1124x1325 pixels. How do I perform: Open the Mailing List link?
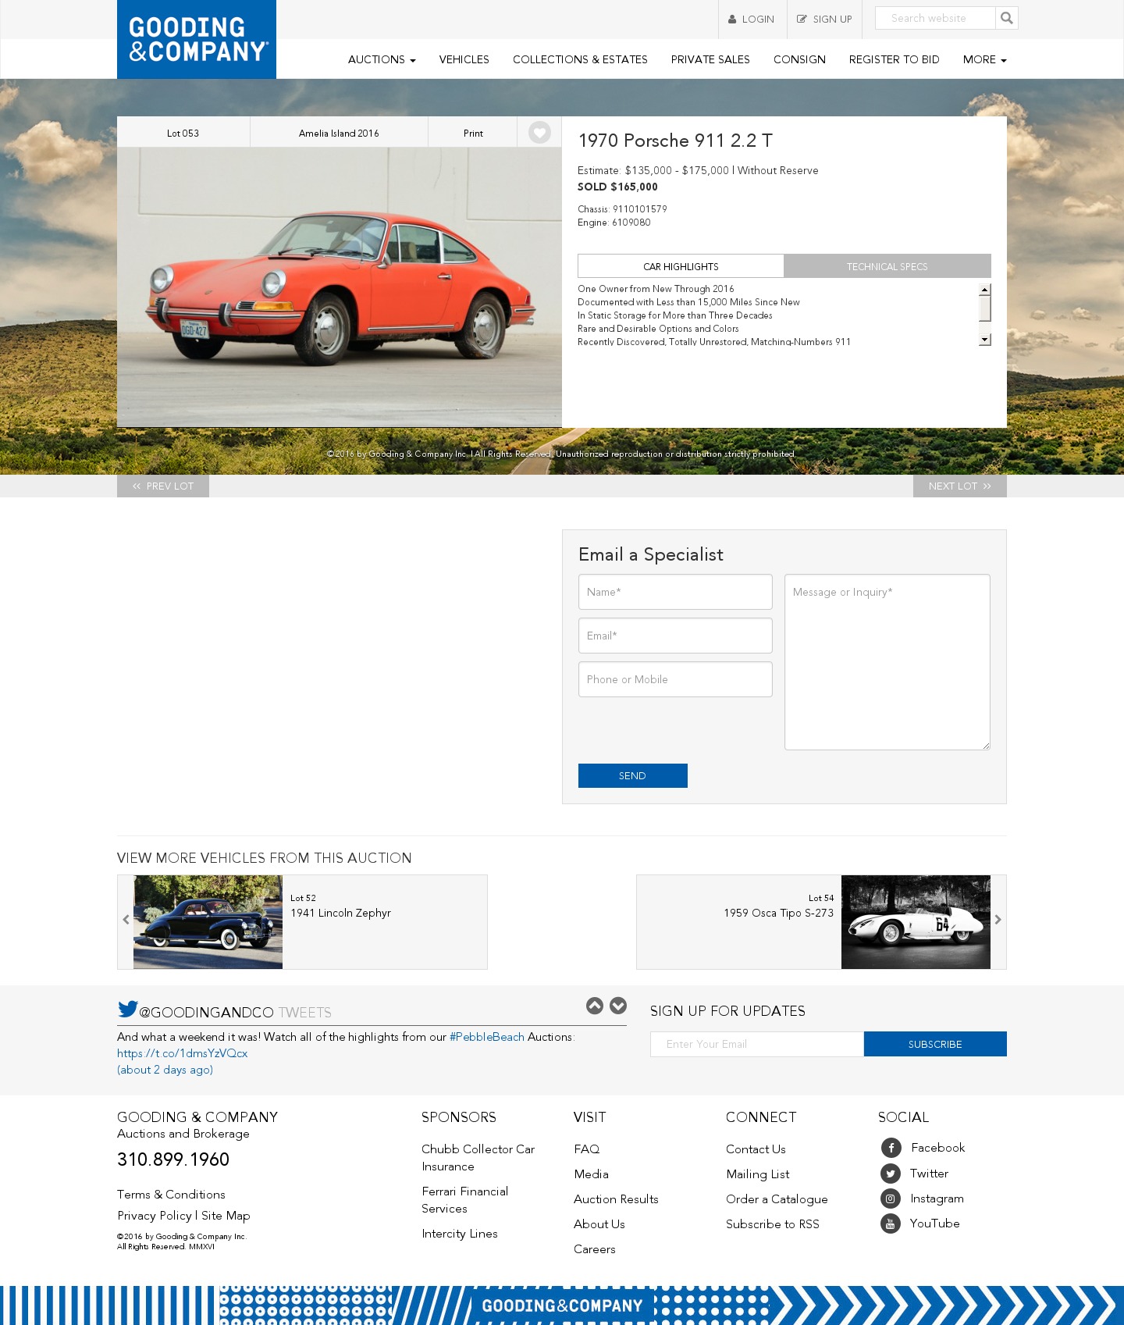[x=757, y=1174]
